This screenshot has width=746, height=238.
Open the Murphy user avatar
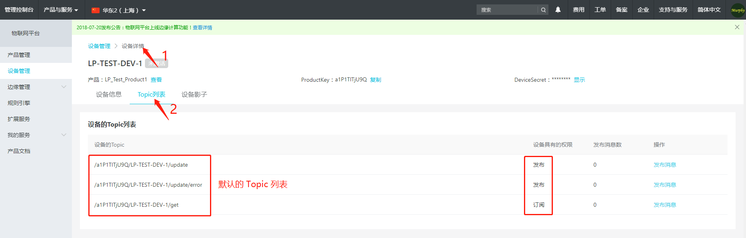pos(738,10)
